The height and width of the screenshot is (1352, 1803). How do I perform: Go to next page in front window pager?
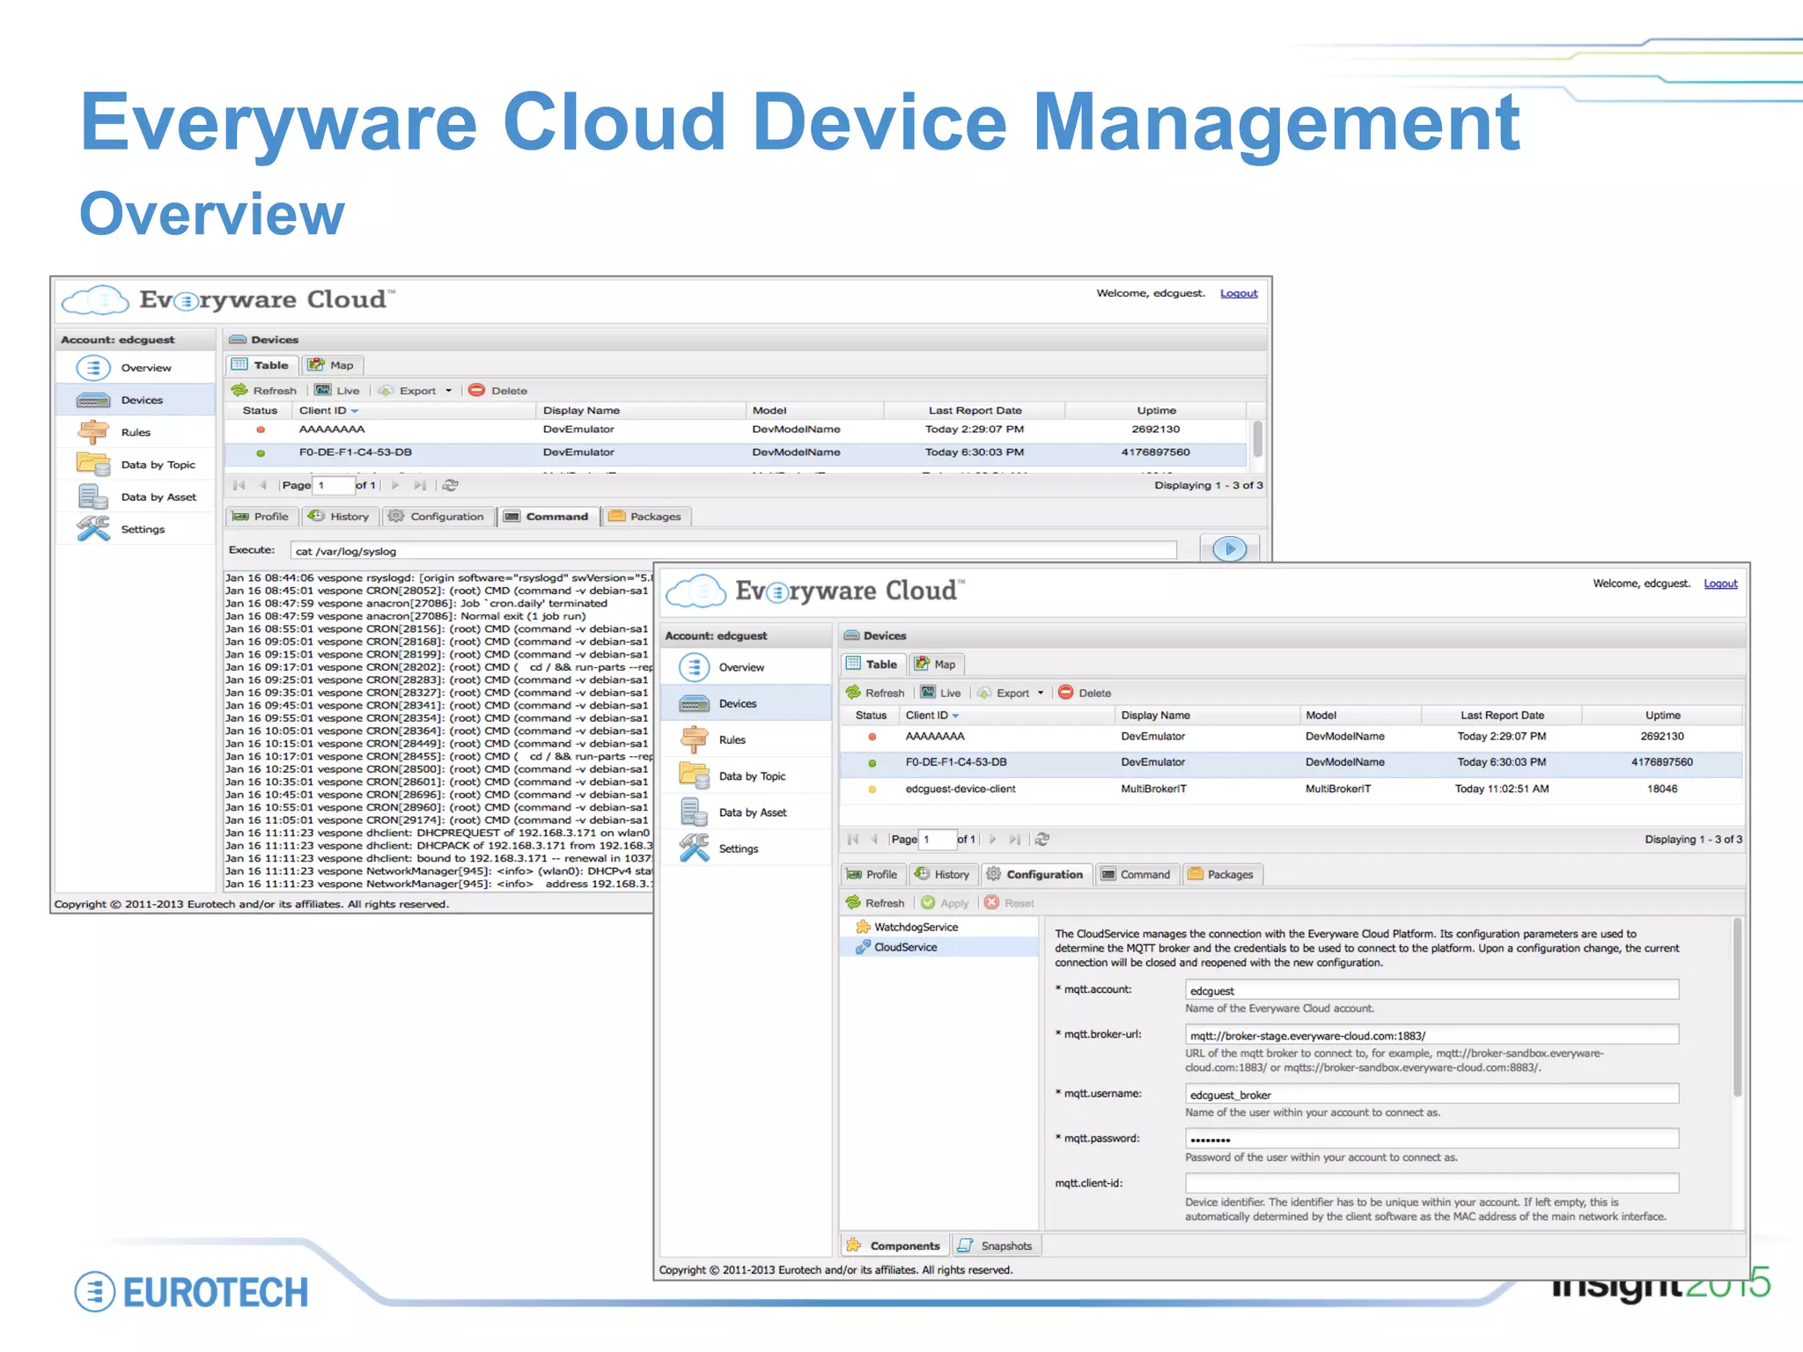pyautogui.click(x=993, y=840)
